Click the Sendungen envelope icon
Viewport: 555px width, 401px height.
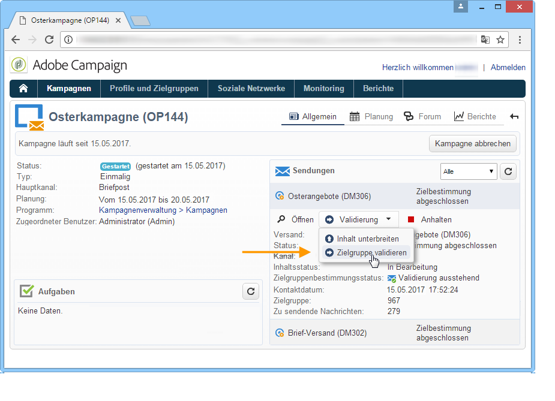283,171
